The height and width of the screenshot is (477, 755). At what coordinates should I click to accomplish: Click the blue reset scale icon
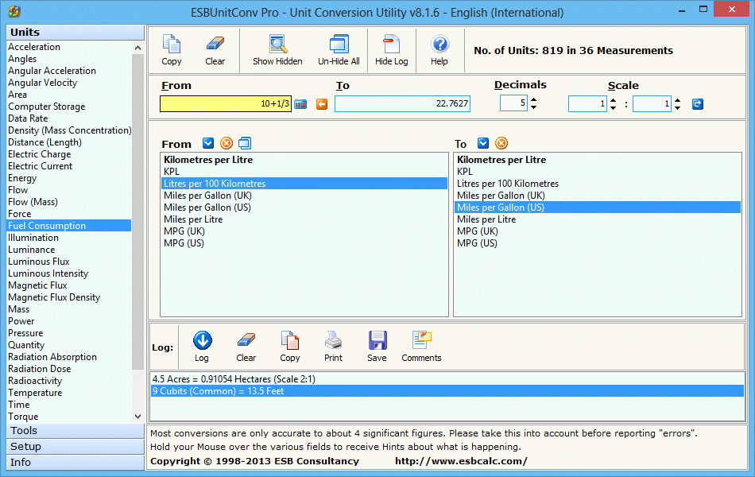click(x=698, y=103)
